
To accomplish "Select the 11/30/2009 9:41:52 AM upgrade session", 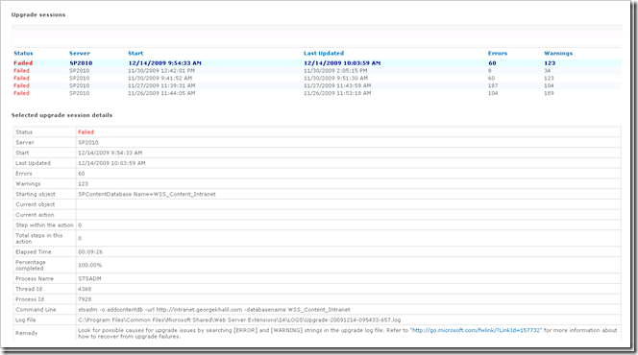I will tap(317, 78).
